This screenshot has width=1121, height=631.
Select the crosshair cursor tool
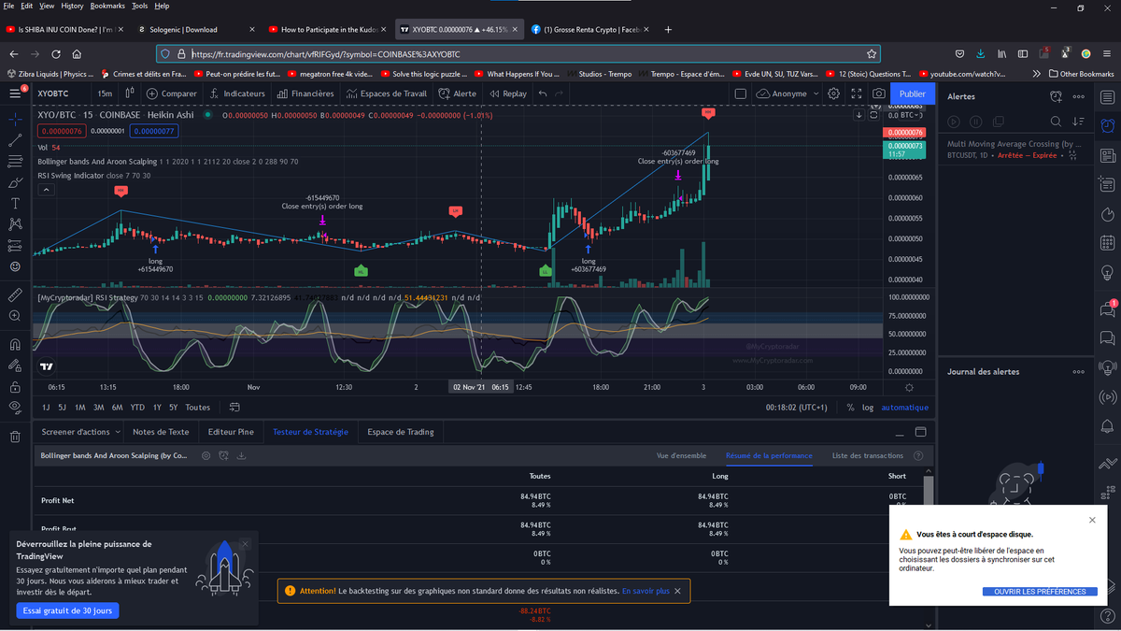pyautogui.click(x=16, y=120)
